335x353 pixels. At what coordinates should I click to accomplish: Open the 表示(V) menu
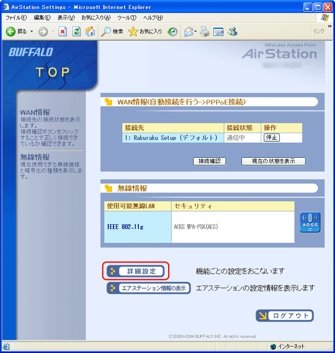(x=66, y=18)
